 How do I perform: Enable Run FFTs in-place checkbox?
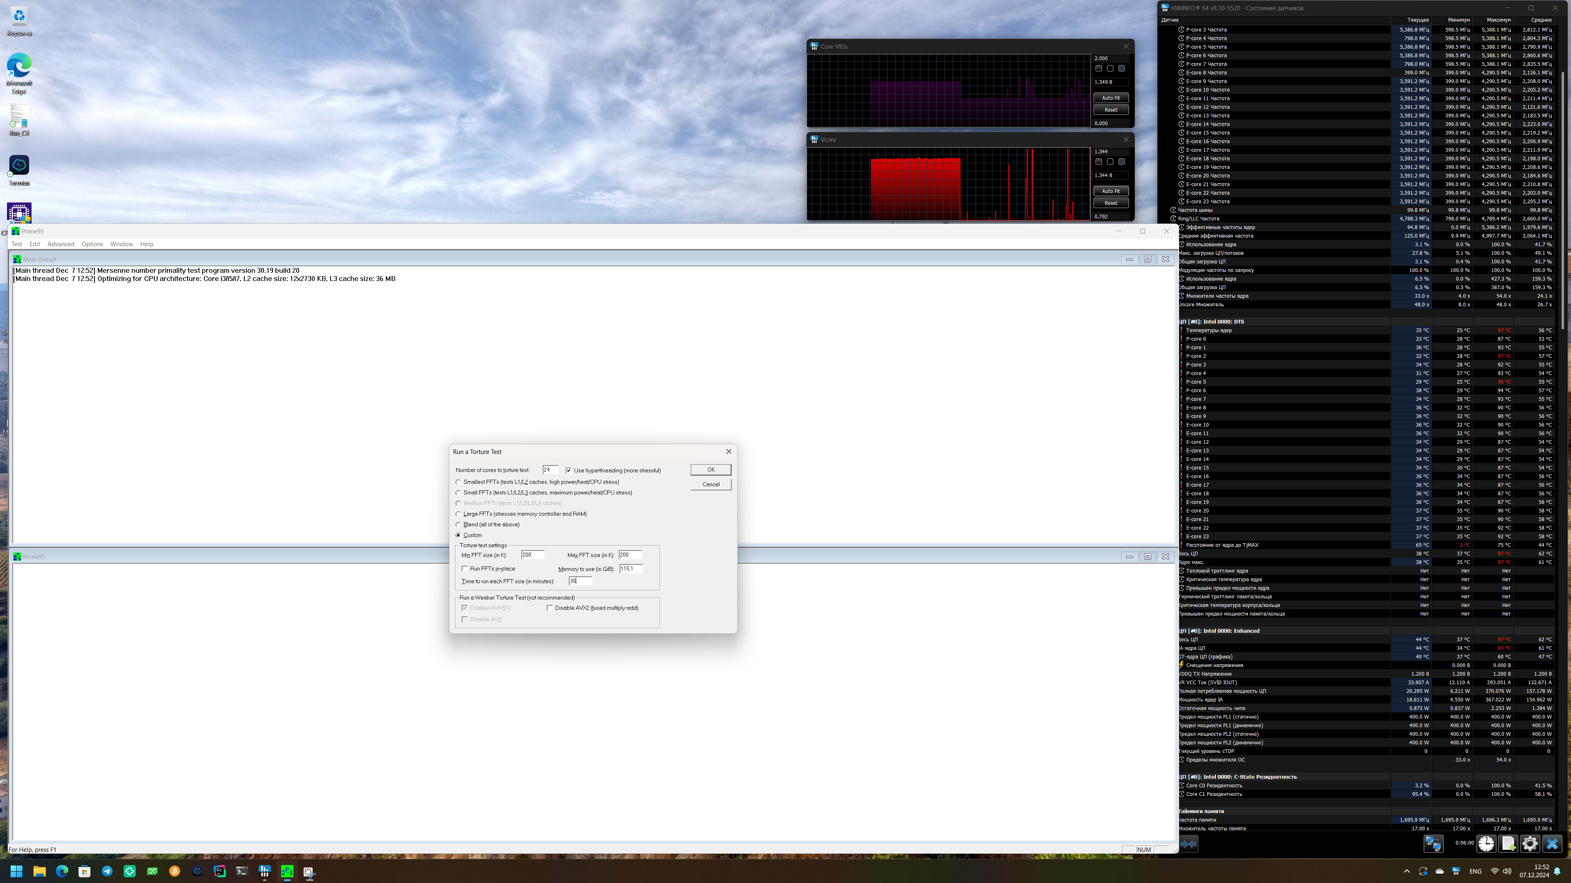click(x=465, y=568)
